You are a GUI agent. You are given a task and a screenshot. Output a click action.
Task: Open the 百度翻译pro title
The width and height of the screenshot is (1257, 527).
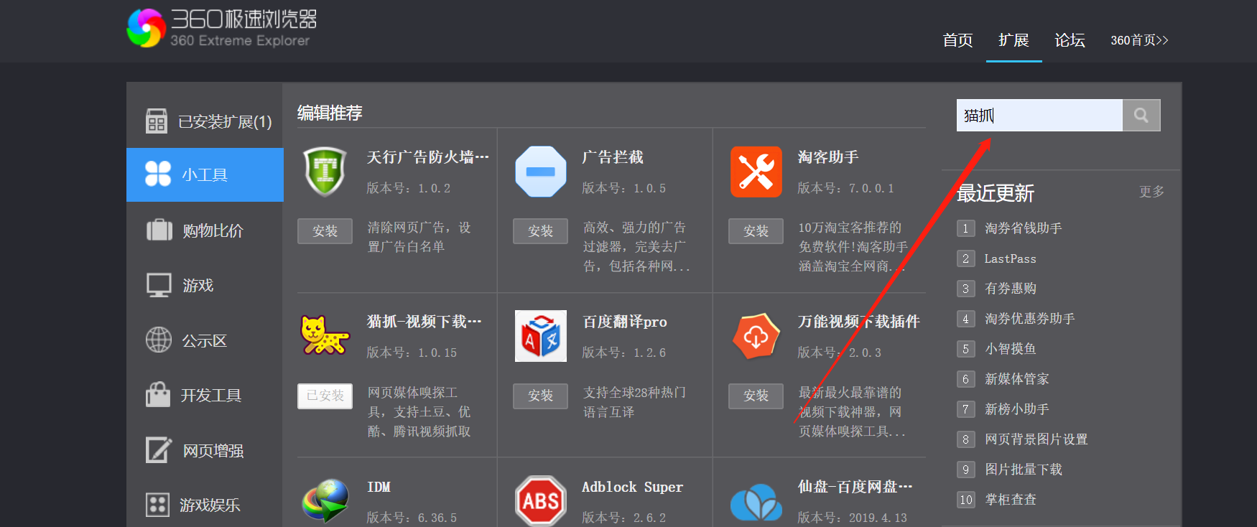tap(625, 322)
